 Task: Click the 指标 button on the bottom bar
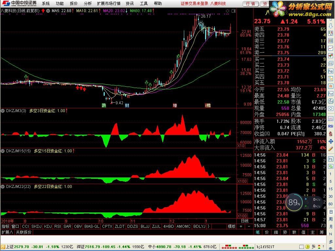(5, 226)
